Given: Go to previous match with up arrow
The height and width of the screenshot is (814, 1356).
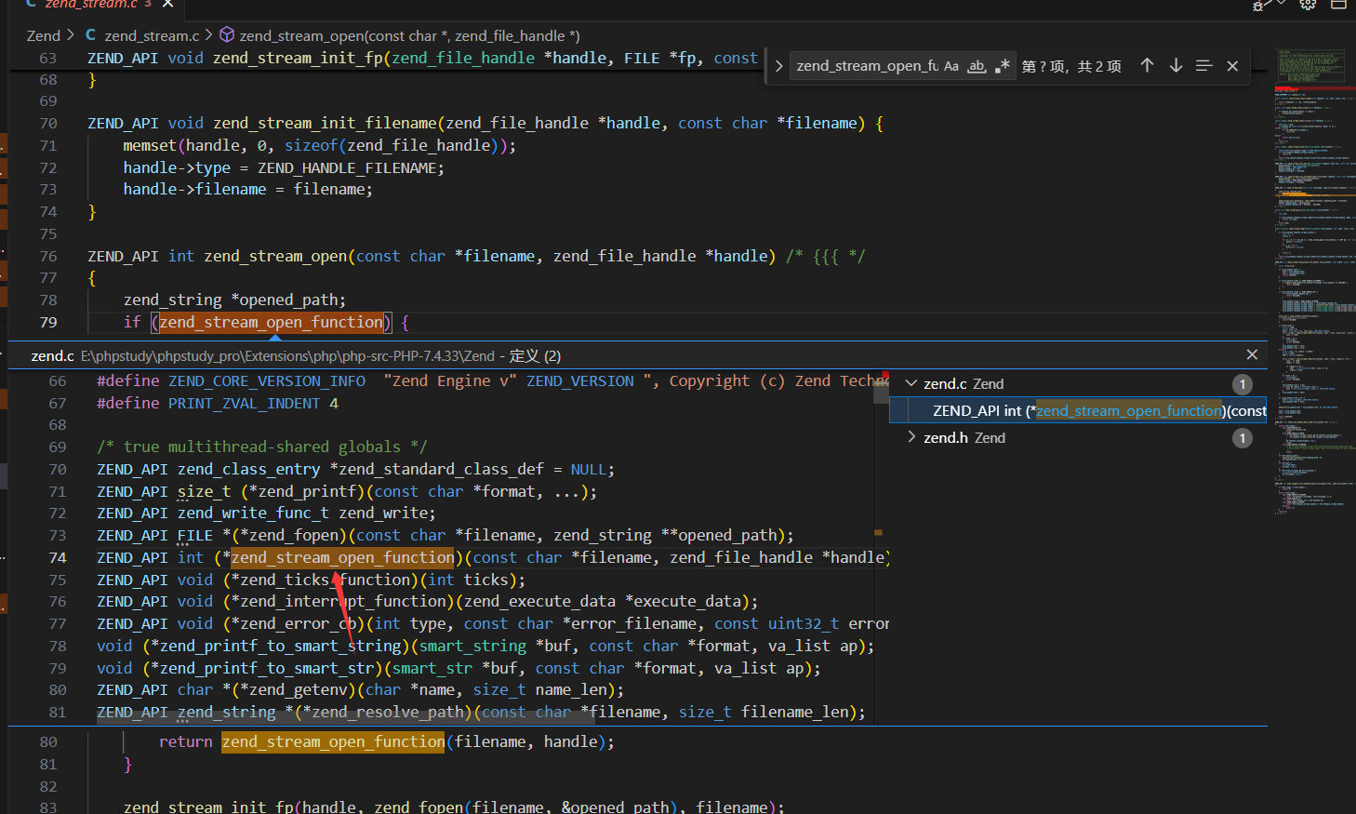Looking at the screenshot, I should pos(1147,65).
